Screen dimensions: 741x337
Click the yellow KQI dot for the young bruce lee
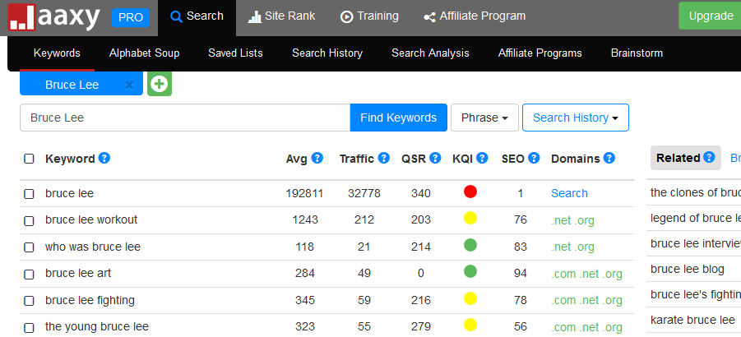470,325
